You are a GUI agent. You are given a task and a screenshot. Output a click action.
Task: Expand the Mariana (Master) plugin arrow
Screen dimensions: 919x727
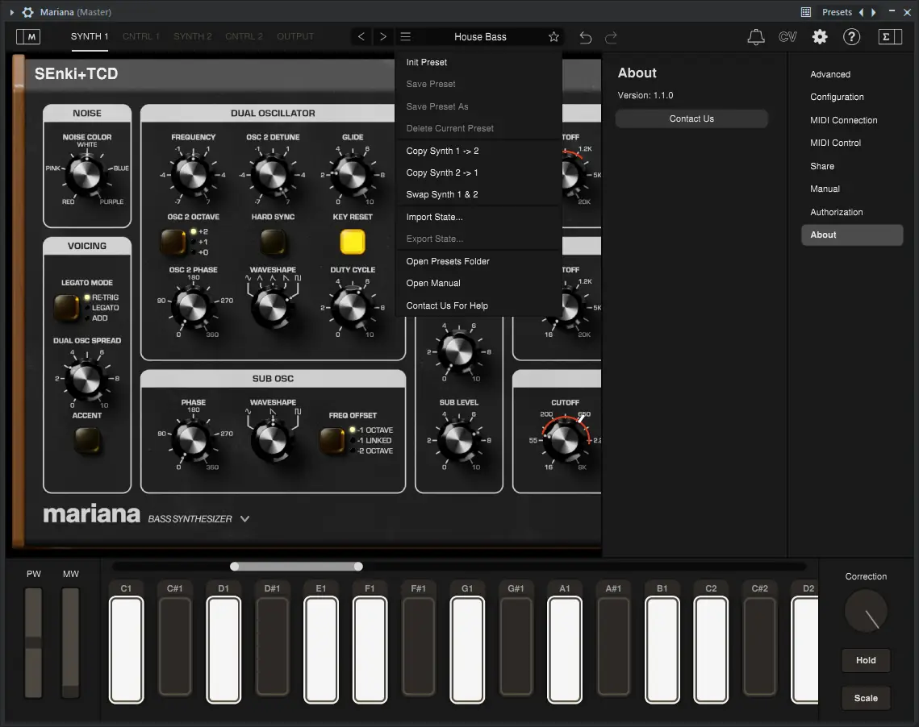tap(12, 12)
